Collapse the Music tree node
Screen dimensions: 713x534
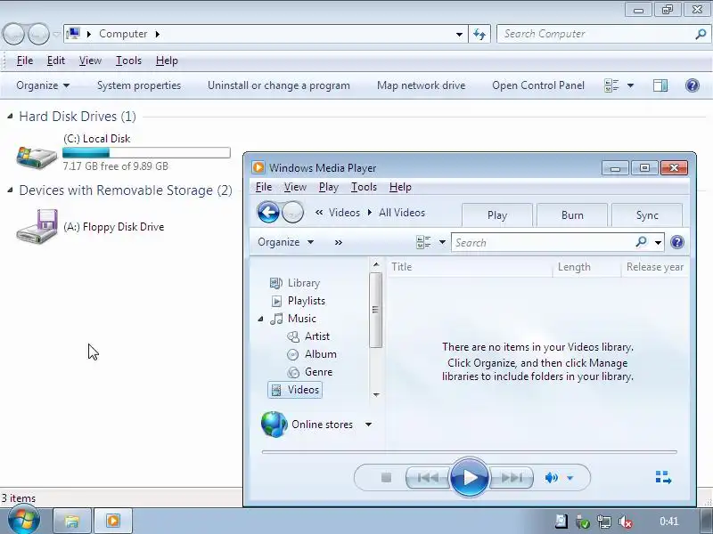pos(260,319)
